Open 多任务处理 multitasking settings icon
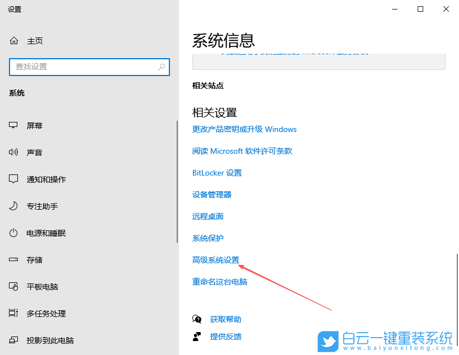 13,313
